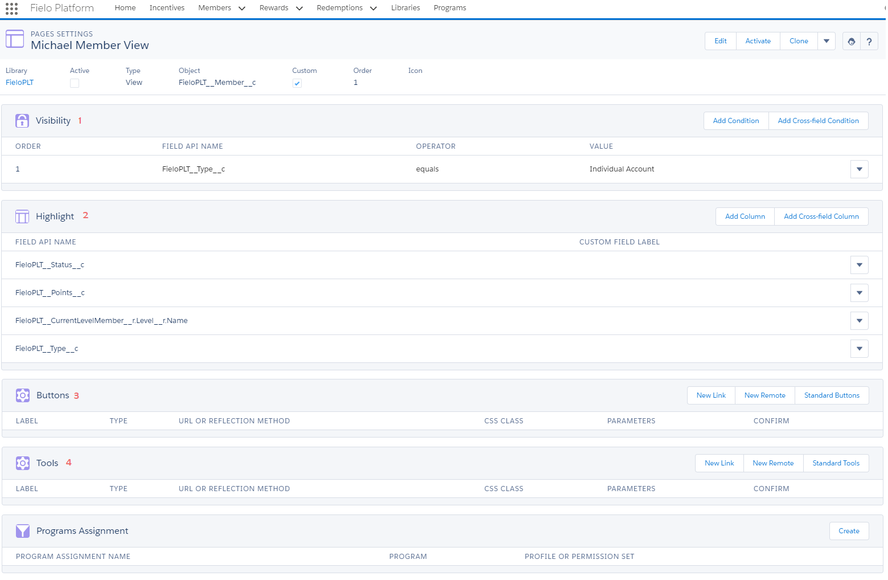Screen dimensions: 888x580
Task: Click the Highlight columns icon
Action: (x=22, y=217)
